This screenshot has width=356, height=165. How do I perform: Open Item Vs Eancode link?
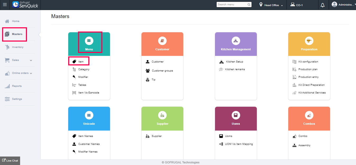click(89, 93)
